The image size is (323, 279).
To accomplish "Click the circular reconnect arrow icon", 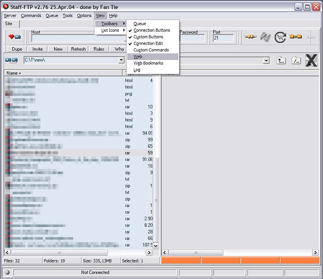I will [280, 37].
